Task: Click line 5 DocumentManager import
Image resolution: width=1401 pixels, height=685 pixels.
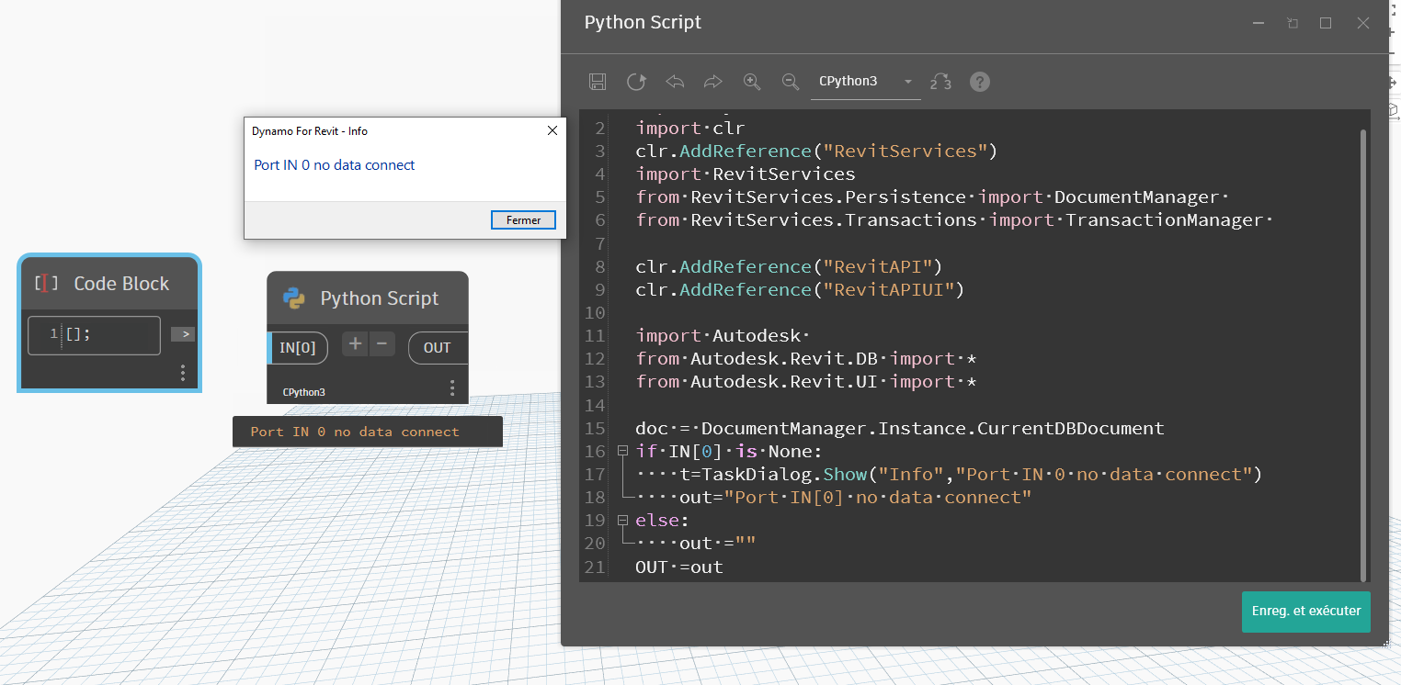Action: [932, 197]
